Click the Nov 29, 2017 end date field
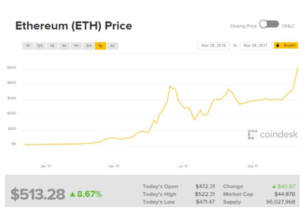 255,46
